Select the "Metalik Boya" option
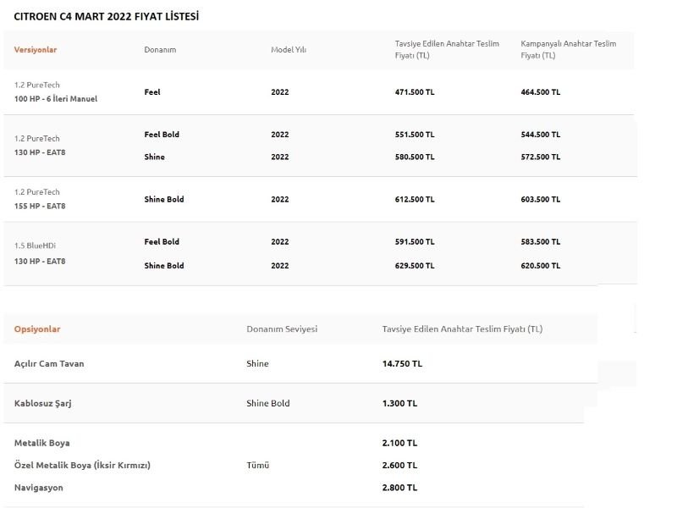Viewport: 677px width, 508px height. (x=42, y=443)
